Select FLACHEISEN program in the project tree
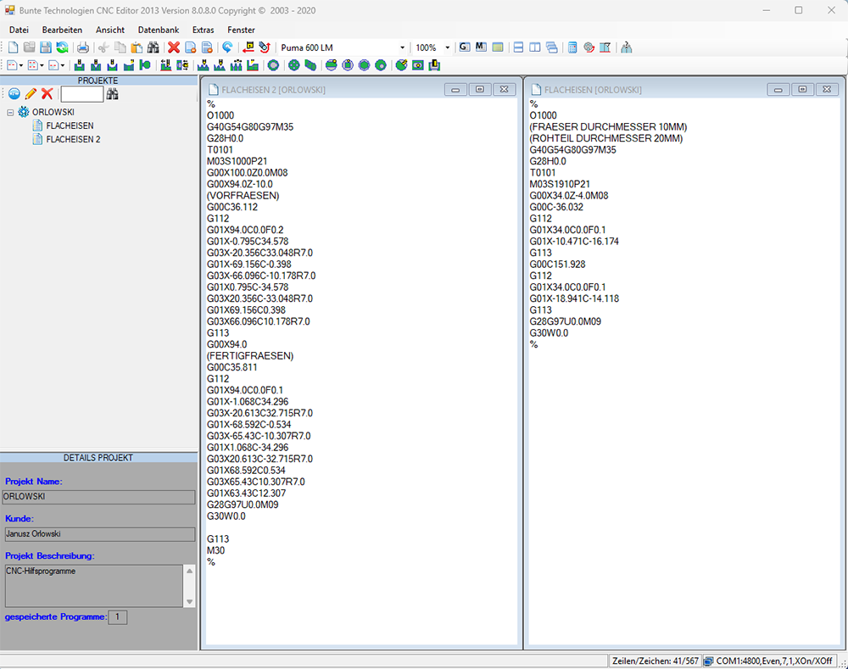The height and width of the screenshot is (669, 848). [70, 125]
